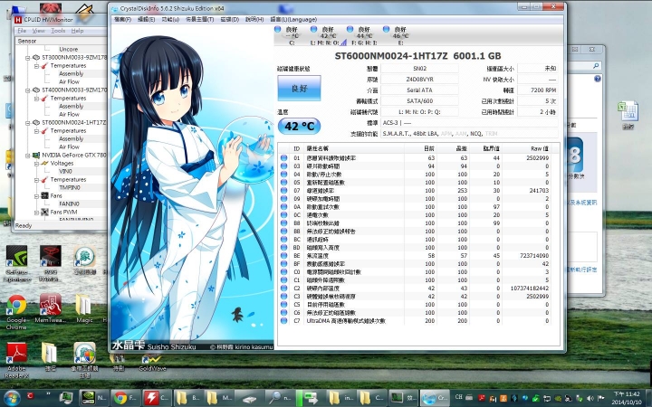Open the Windows Start menu
Screen dimensions: 652x407
click(12, 397)
